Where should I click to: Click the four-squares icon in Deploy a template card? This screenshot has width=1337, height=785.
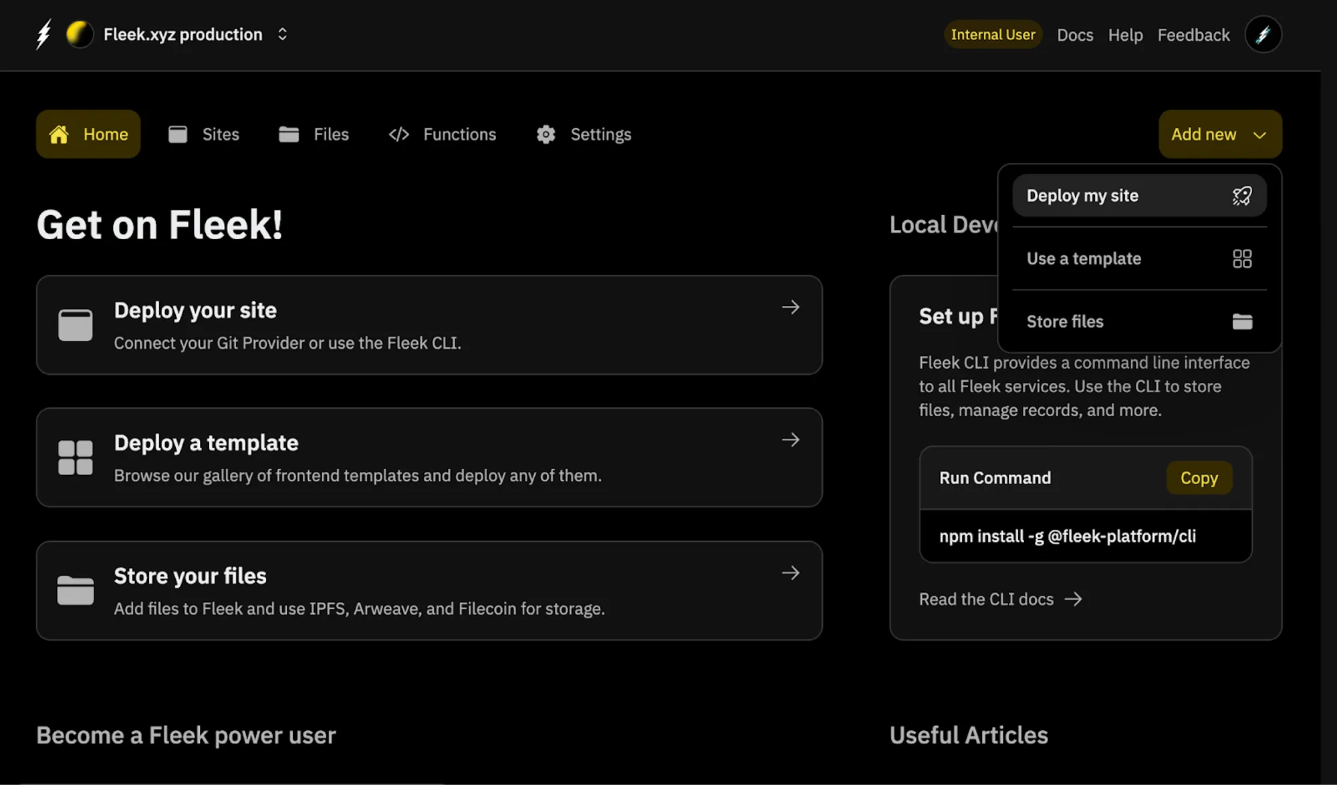tap(76, 458)
